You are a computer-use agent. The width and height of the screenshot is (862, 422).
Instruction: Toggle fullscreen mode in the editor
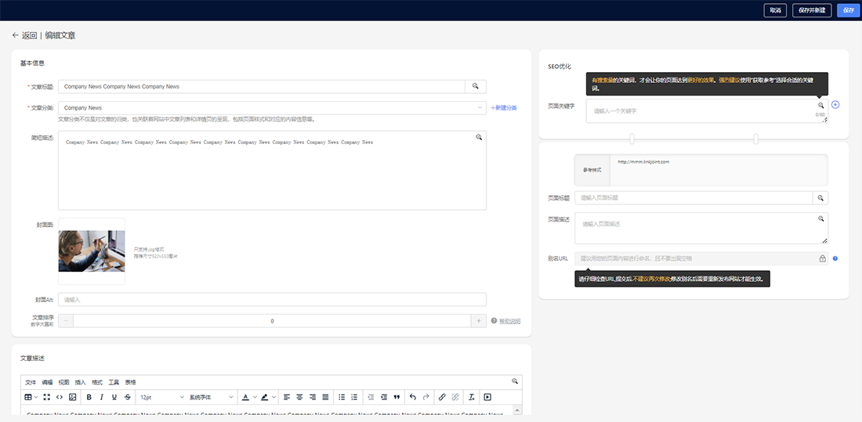(47, 397)
